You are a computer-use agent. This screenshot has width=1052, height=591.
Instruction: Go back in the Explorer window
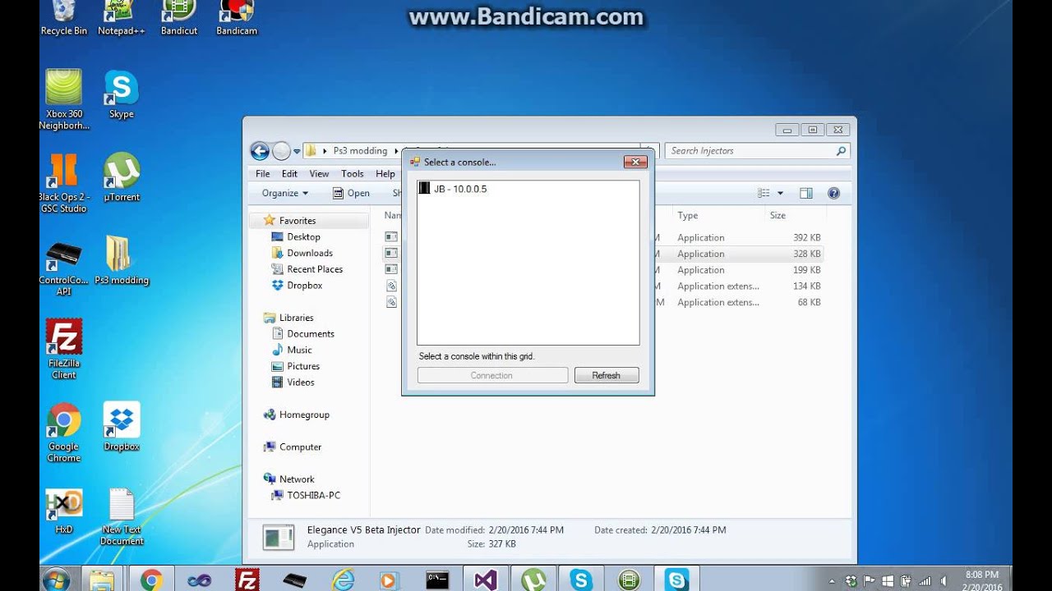click(x=260, y=150)
